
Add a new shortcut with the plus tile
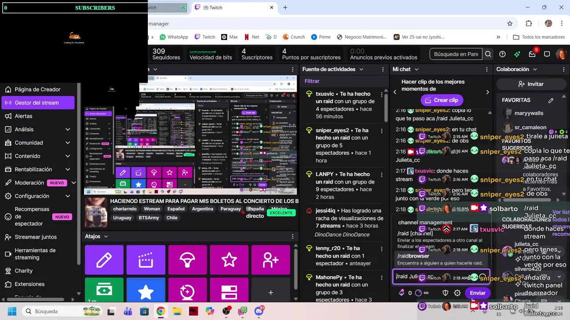[271, 290]
